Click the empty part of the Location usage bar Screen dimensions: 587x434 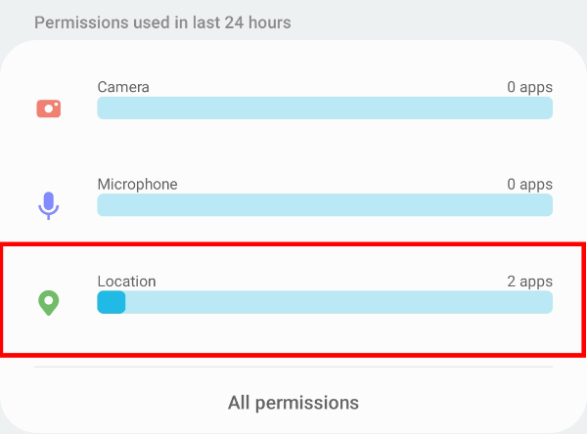[338, 302]
